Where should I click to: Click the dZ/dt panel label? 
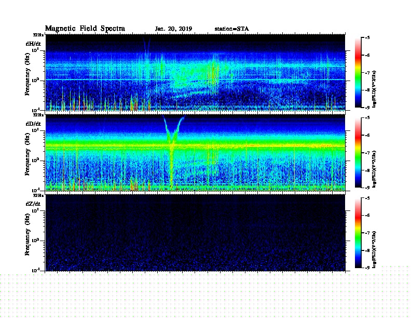(33, 204)
